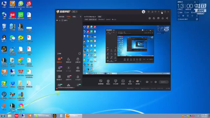Switch to 360 browser taskbar window
Screen dimensions: 210x118
point(42,116)
